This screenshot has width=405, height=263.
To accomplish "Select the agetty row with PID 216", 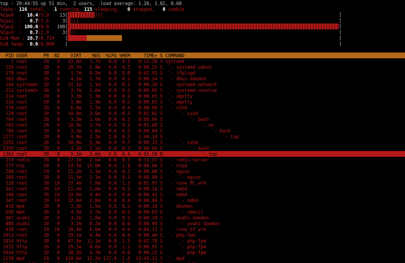I will (202, 102).
